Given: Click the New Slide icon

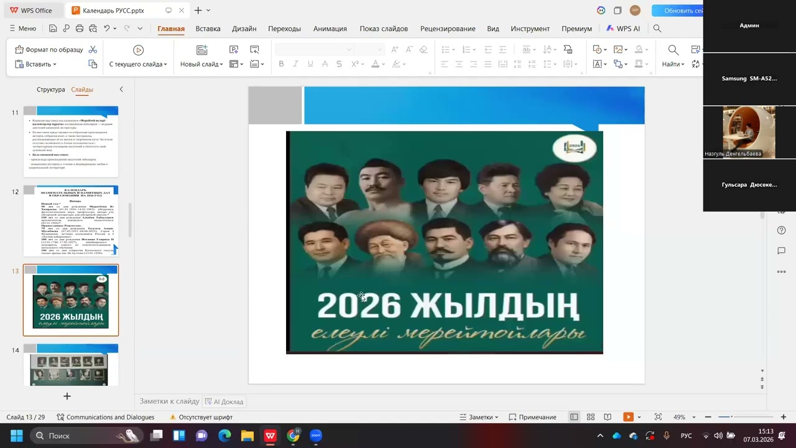Looking at the screenshot, I should click(x=201, y=50).
